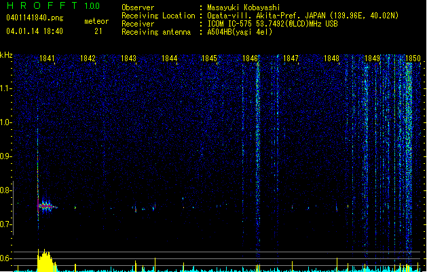The width and height of the screenshot is (427, 272).
Task: Click the 1.1 frequency axis label
Action: [6, 88]
